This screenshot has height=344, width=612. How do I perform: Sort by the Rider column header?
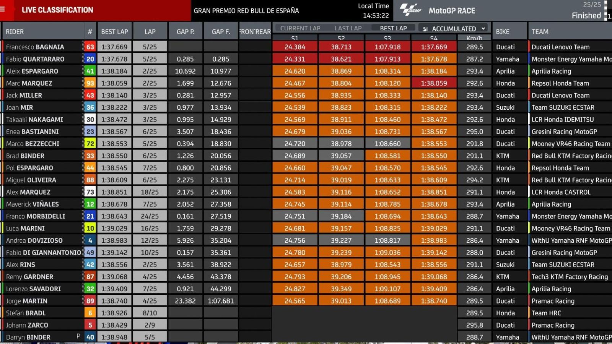click(x=15, y=32)
